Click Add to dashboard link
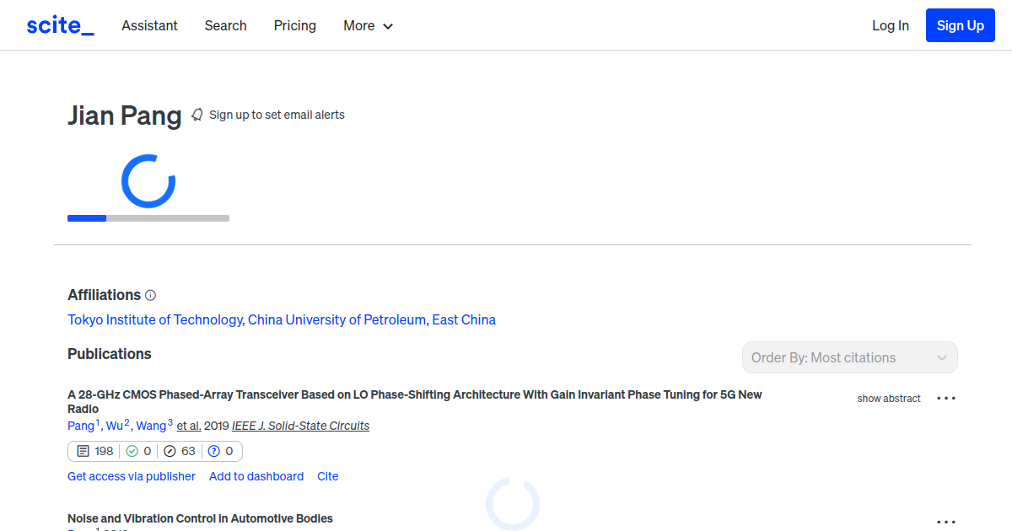Viewport: 1012px width, 531px height. click(256, 476)
